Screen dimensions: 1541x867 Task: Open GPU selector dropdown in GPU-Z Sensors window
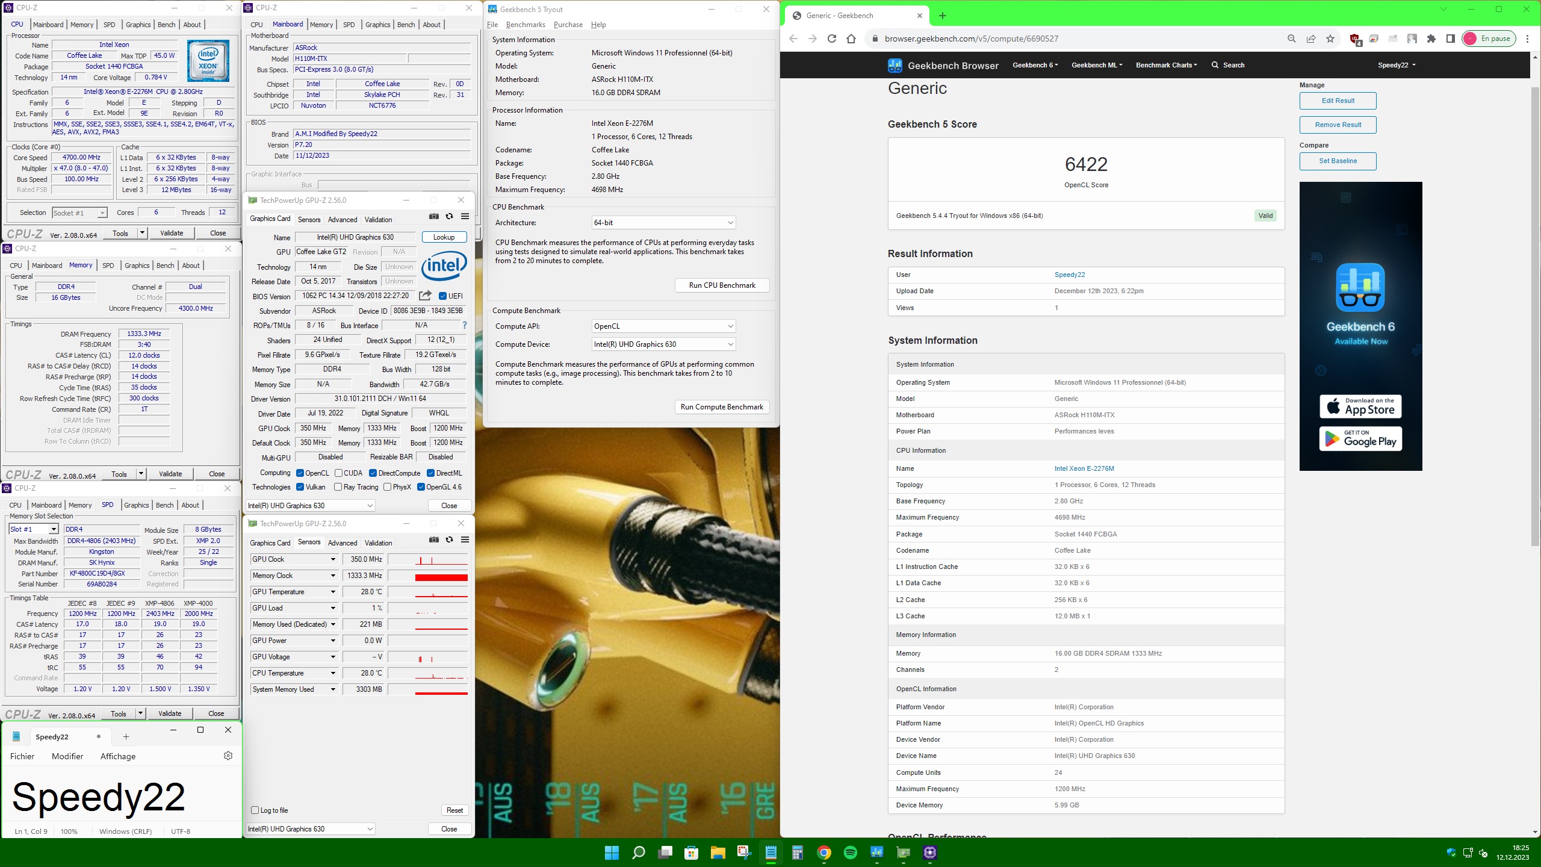(311, 829)
